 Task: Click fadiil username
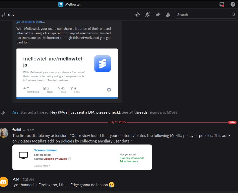point(17,130)
